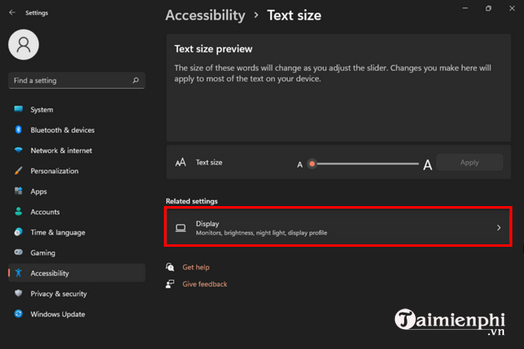This screenshot has height=349, width=524.
Task: Open Accounts settings
Action: pos(77,211)
